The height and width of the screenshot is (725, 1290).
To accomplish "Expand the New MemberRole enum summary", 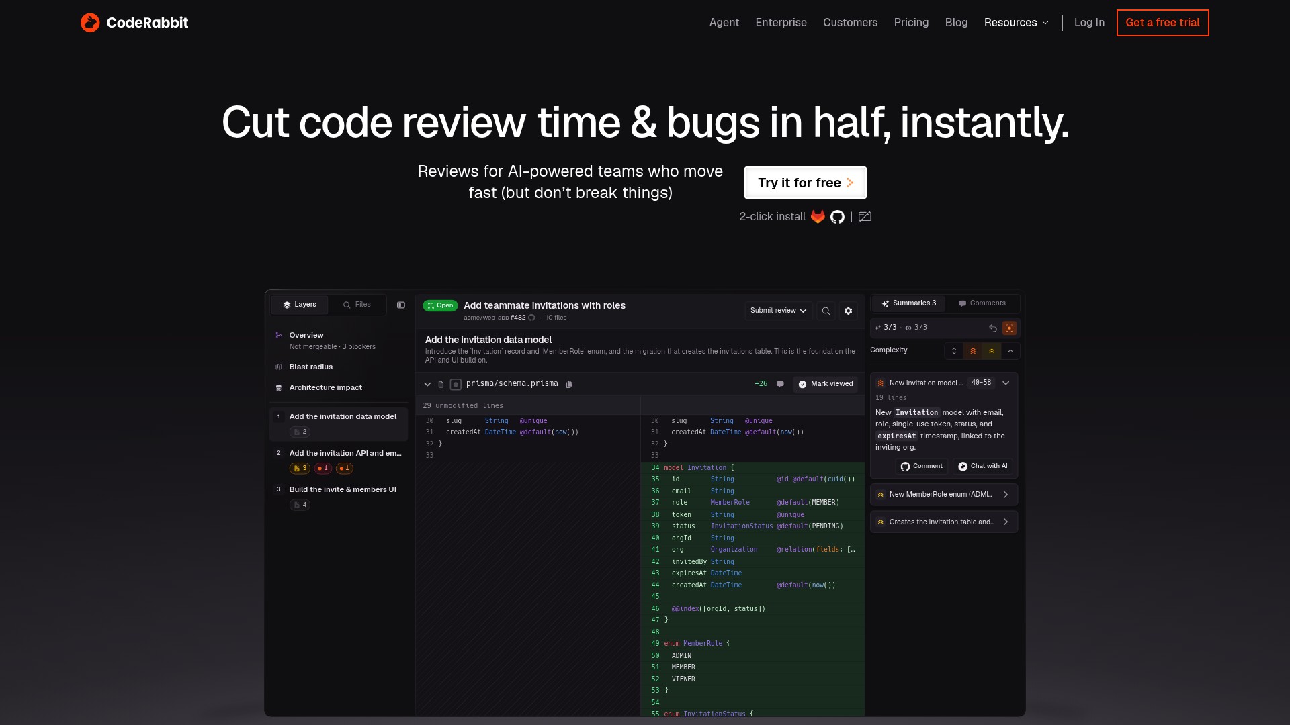I will coord(944,495).
